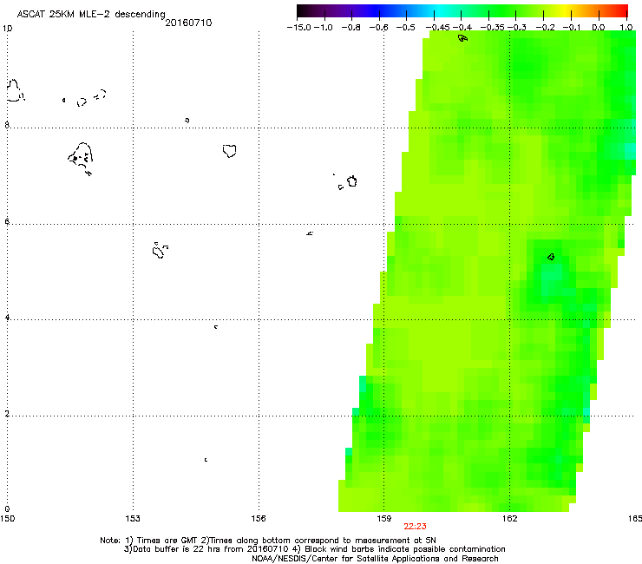Click longitude label 159 on the bottom axis

383,519
